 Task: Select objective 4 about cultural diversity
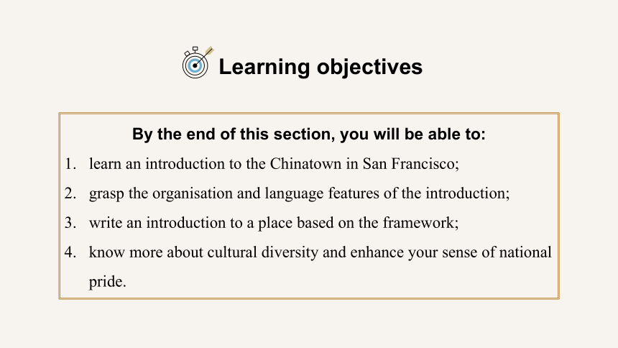point(320,267)
